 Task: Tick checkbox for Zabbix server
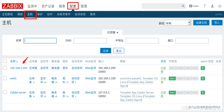click(x=5, y=92)
